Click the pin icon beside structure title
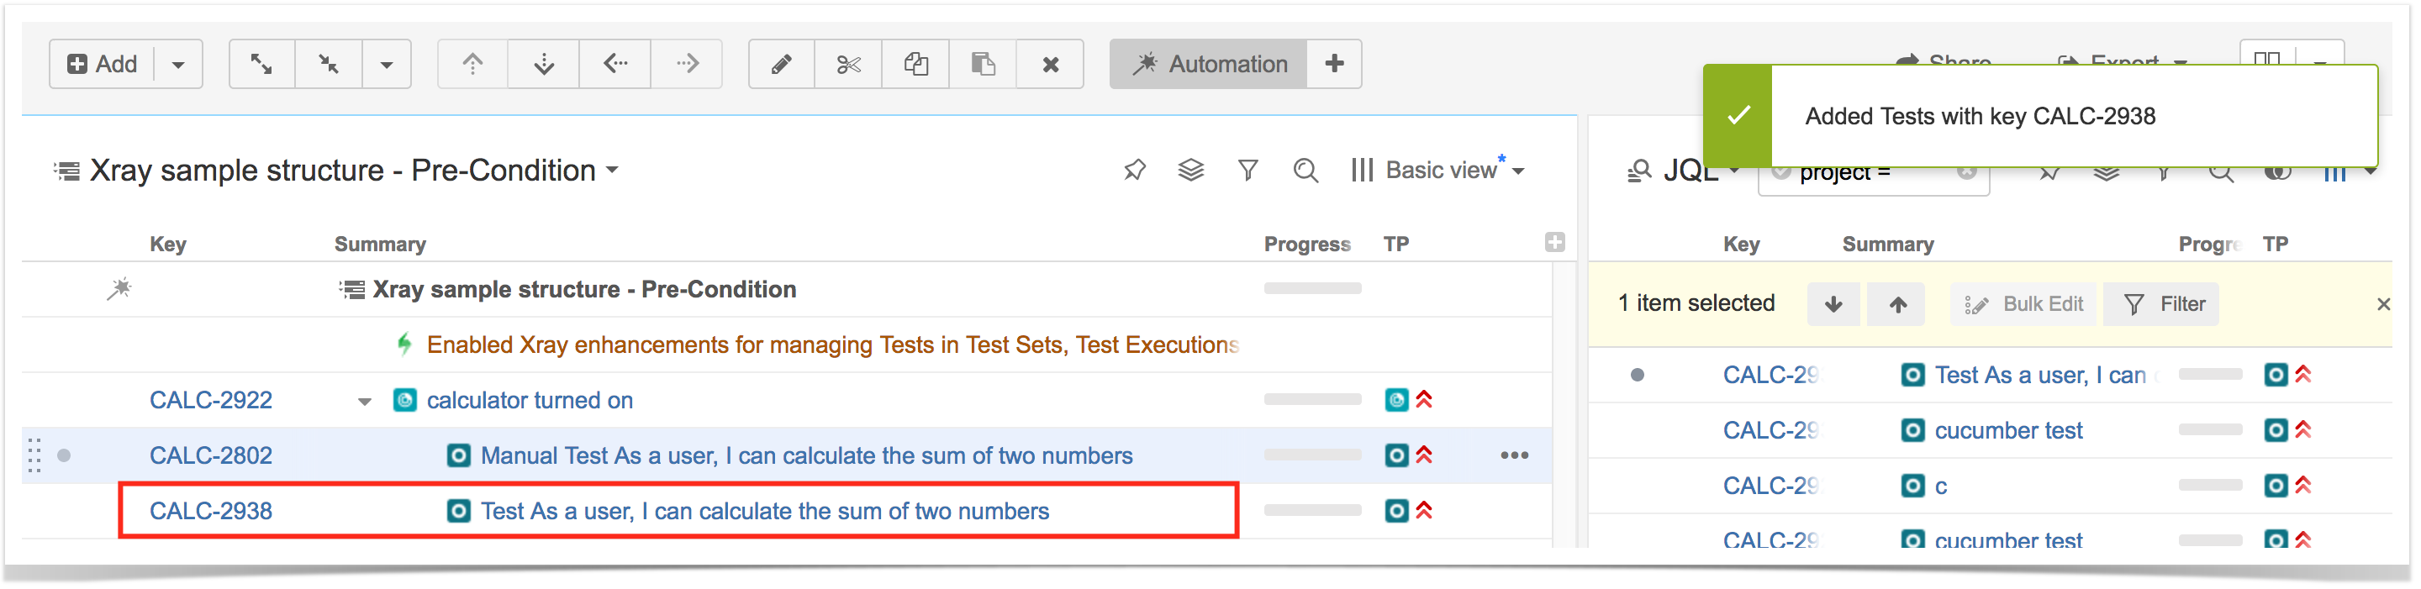This screenshot has width=2421, height=589. pyautogui.click(x=1134, y=170)
